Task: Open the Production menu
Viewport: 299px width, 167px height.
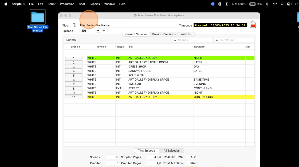Action: [x=67, y=4]
